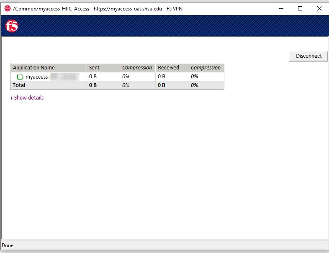Image resolution: width=329 pixels, height=253 pixels.
Task: Click the Sent column header
Action: coord(94,68)
